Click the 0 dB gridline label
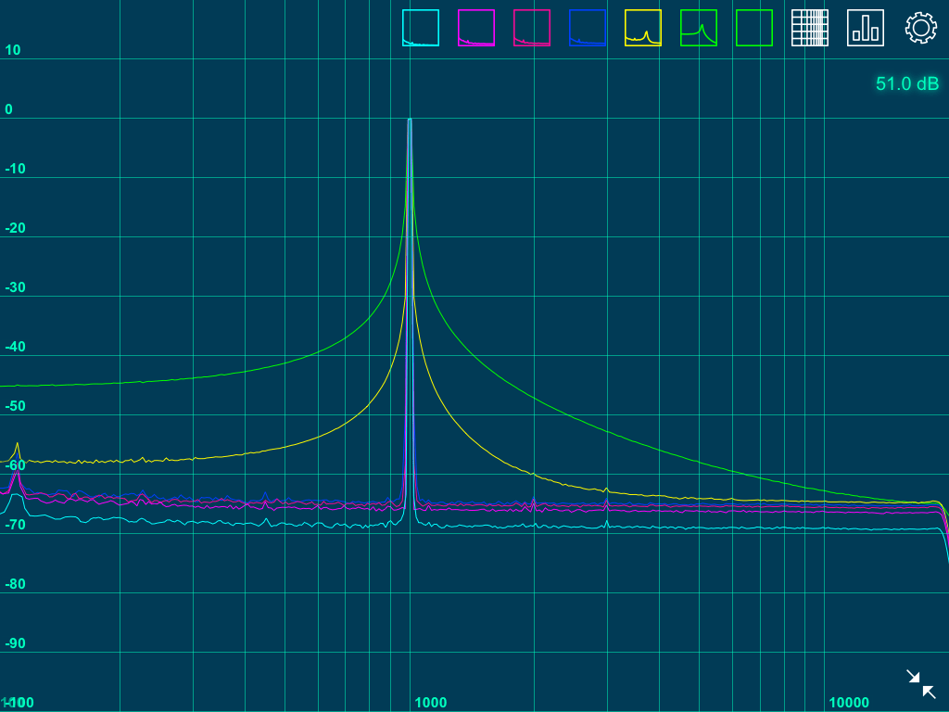 7,109
